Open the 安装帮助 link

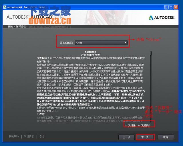coord(14,137)
